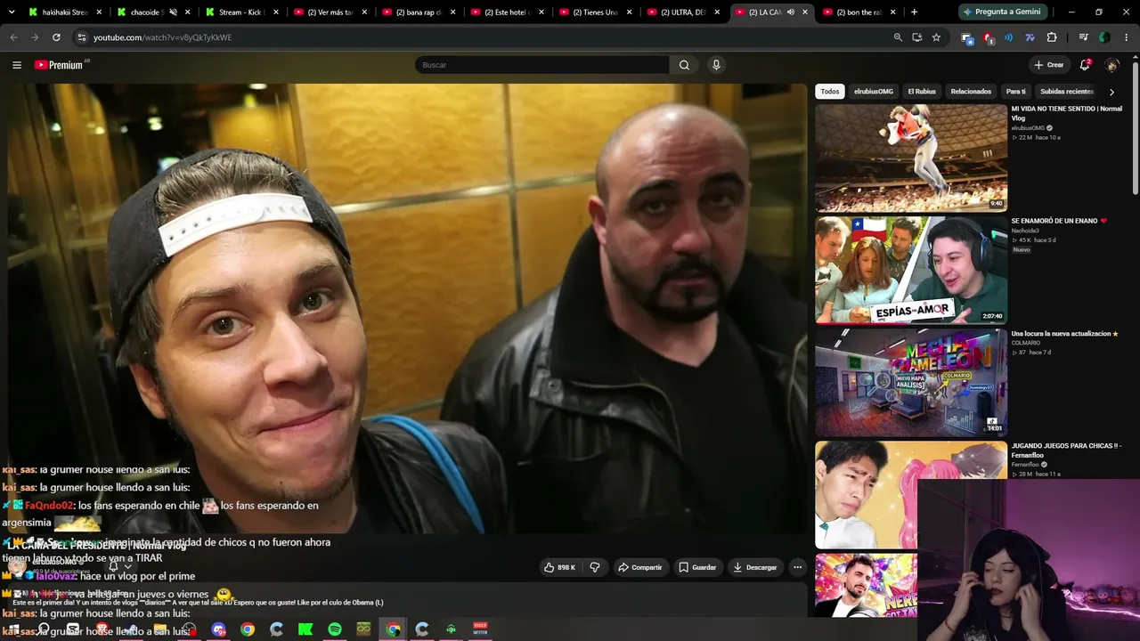The height and width of the screenshot is (641, 1140).
Task: Click the address bar URL
Action: (162, 37)
